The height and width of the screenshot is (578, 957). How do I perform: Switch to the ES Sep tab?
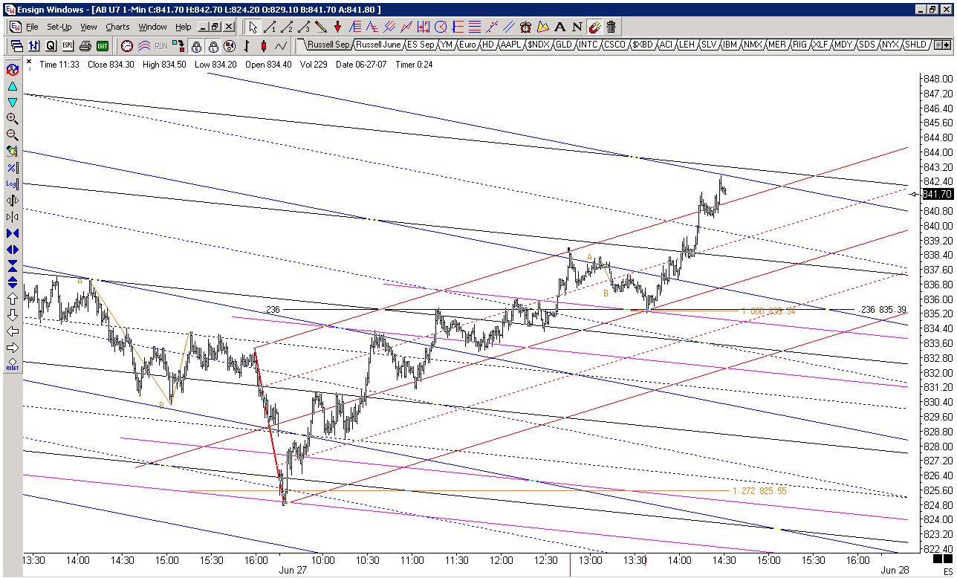421,45
